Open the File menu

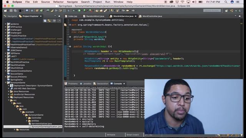[x=27, y=2]
